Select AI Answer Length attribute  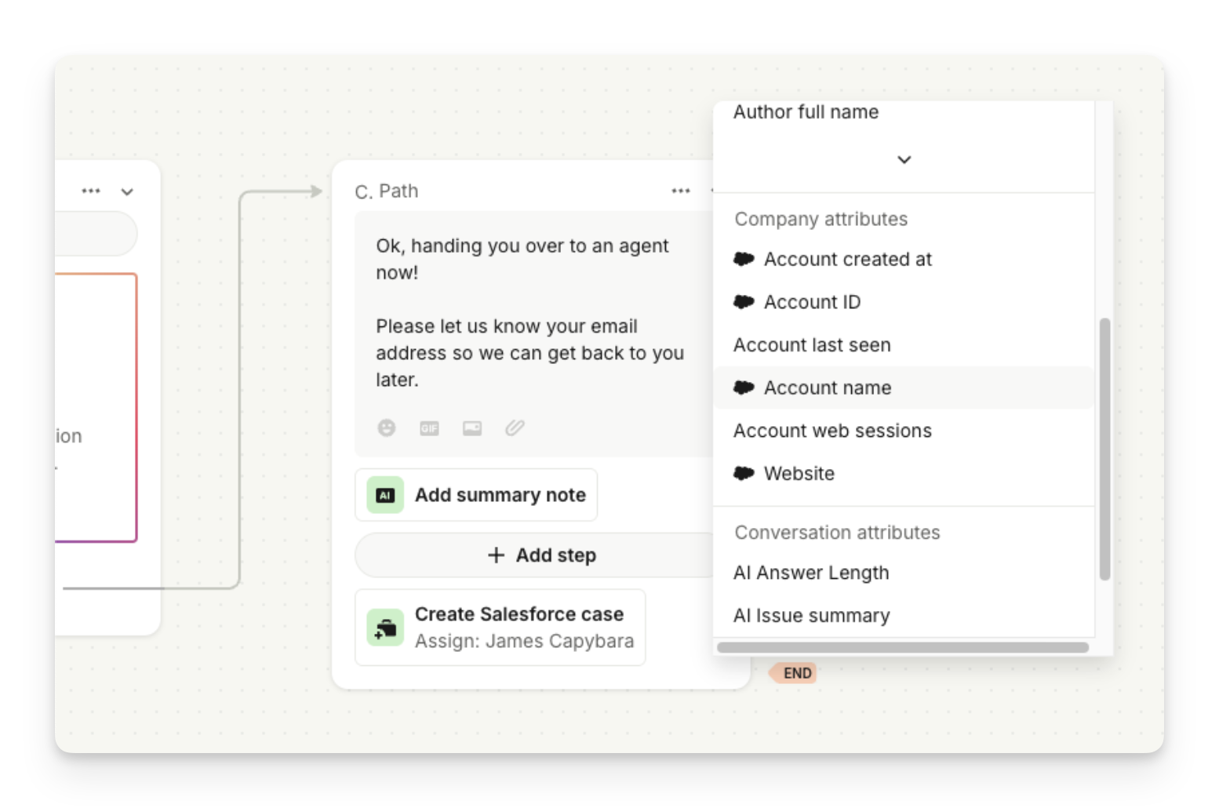tap(811, 573)
